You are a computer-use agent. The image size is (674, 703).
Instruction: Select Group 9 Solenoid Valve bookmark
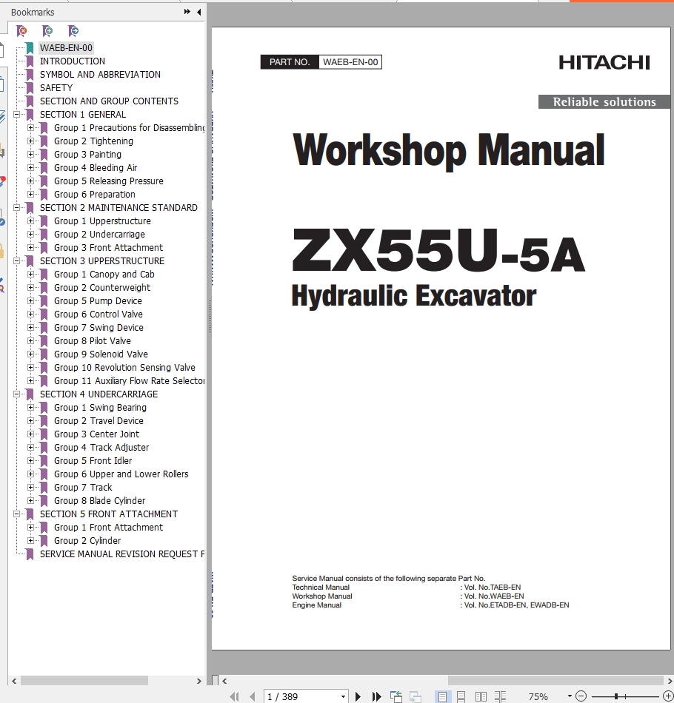point(101,354)
